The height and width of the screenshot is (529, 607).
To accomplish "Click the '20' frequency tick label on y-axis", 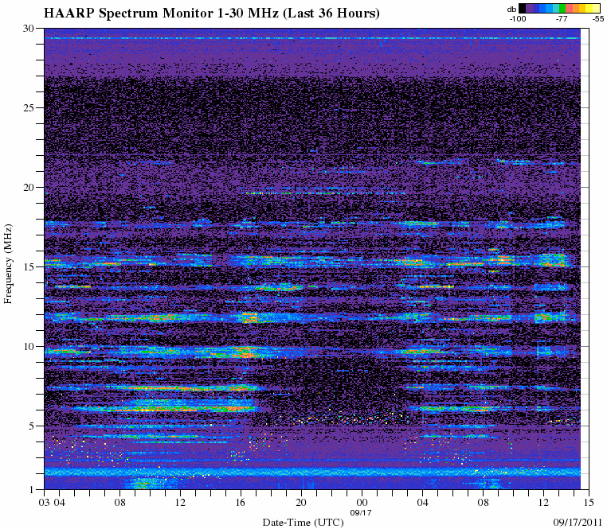I will click(x=29, y=188).
